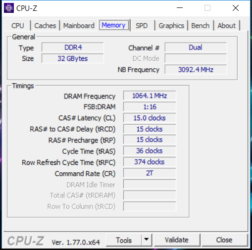Click the FSB:DRAM label

[x=100, y=107]
